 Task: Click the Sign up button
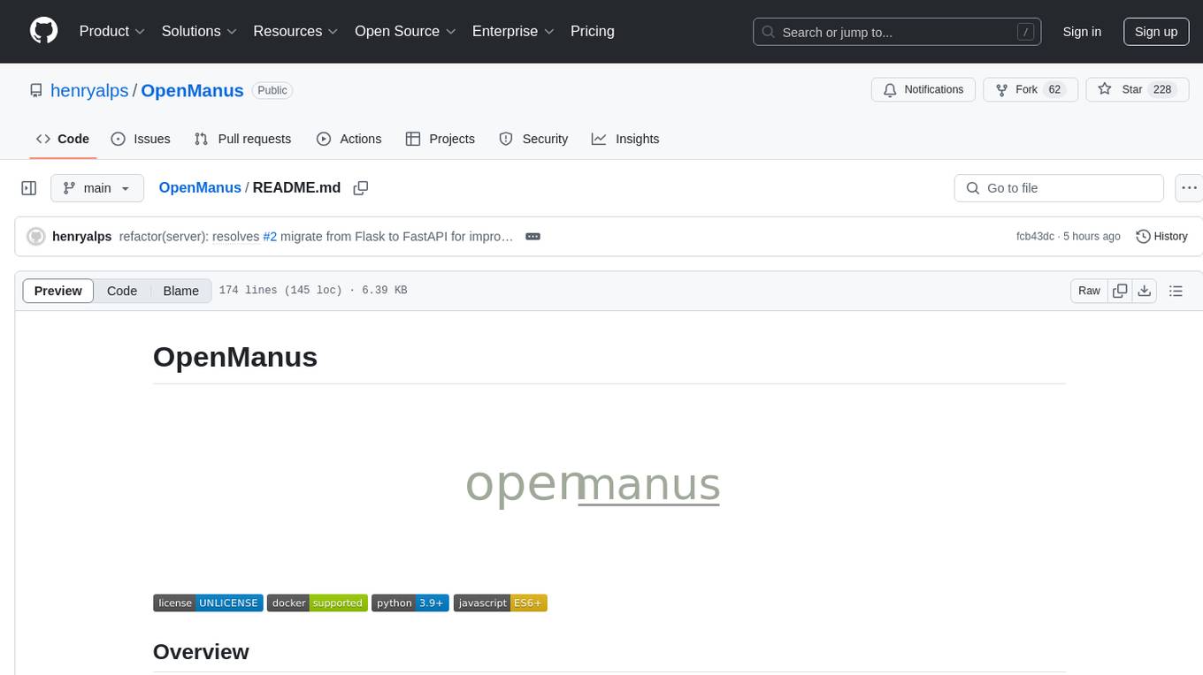[1156, 32]
